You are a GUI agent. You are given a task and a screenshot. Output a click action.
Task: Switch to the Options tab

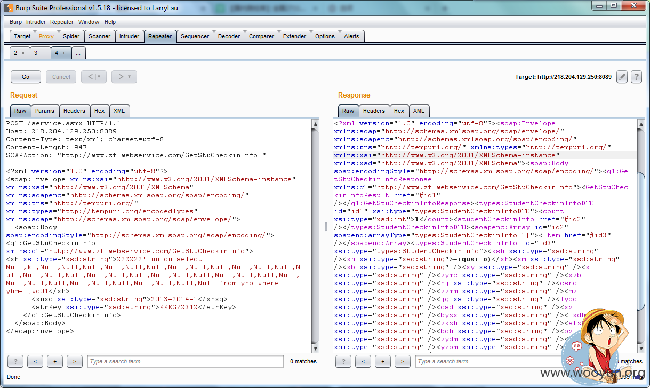[x=325, y=36]
